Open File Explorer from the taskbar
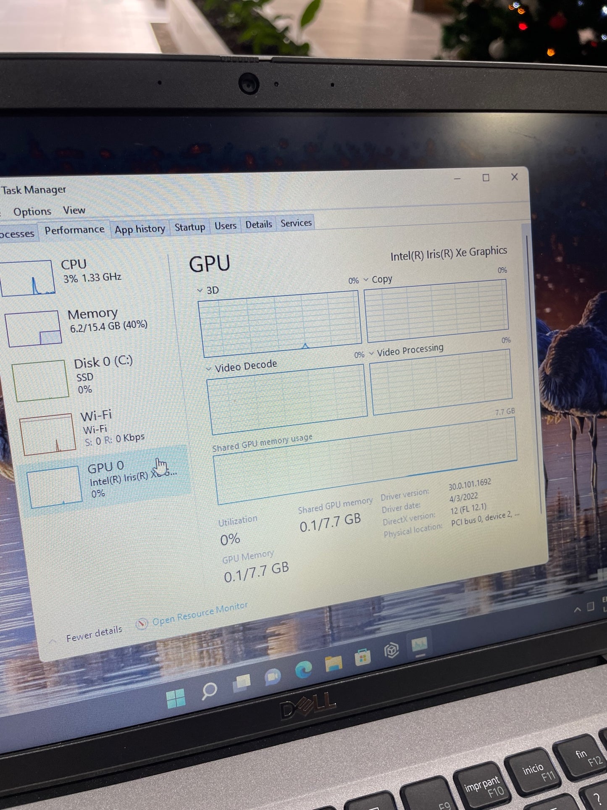The width and height of the screenshot is (607, 810). tap(334, 663)
